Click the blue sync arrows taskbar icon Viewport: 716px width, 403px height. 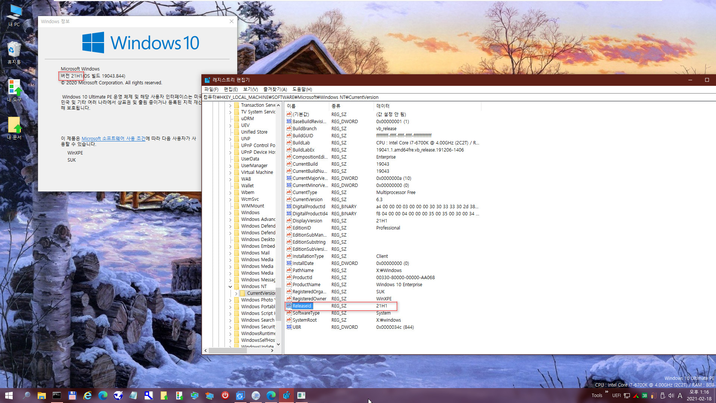[x=240, y=396]
